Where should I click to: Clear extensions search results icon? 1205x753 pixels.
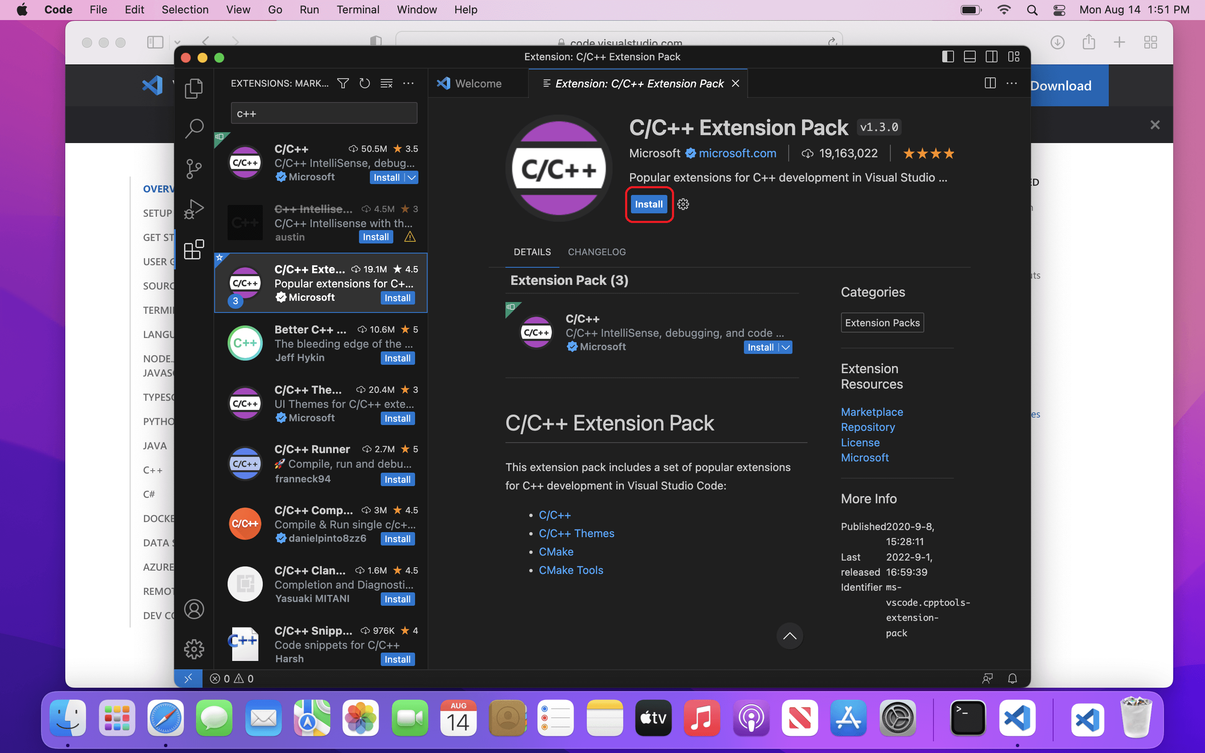(387, 83)
